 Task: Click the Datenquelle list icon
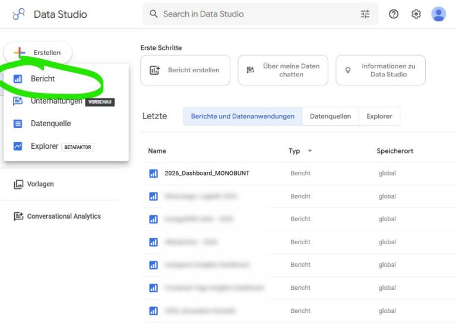[x=18, y=124]
